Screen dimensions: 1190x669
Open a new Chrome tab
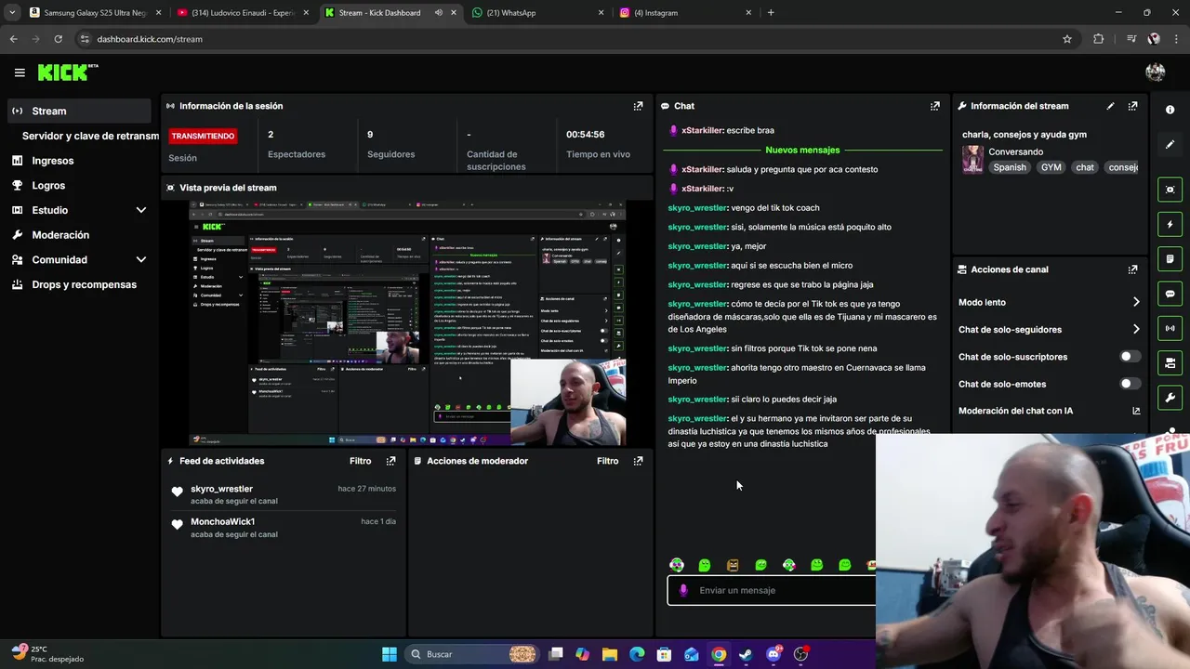[771, 13]
